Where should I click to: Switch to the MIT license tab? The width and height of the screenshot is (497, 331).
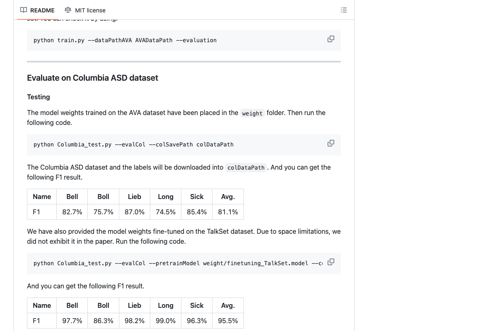[85, 10]
